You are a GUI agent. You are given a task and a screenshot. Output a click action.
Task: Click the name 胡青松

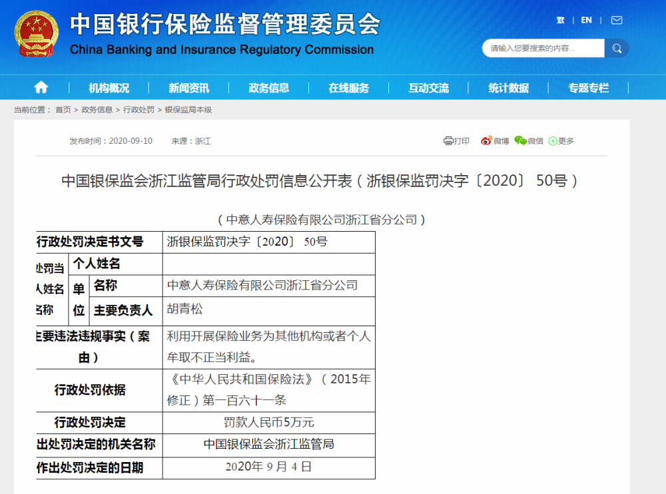[184, 309]
